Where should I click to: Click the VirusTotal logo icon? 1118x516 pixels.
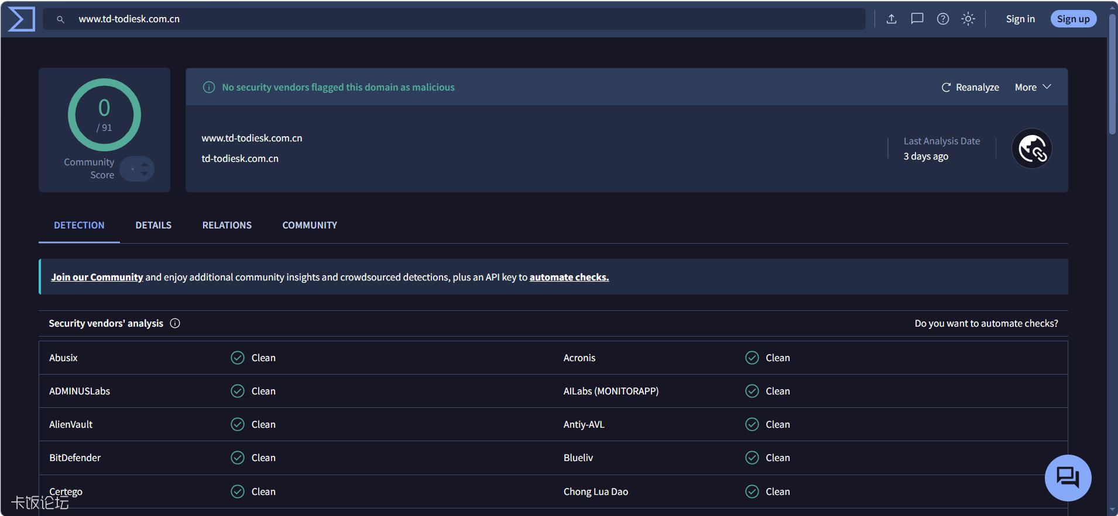[22, 19]
